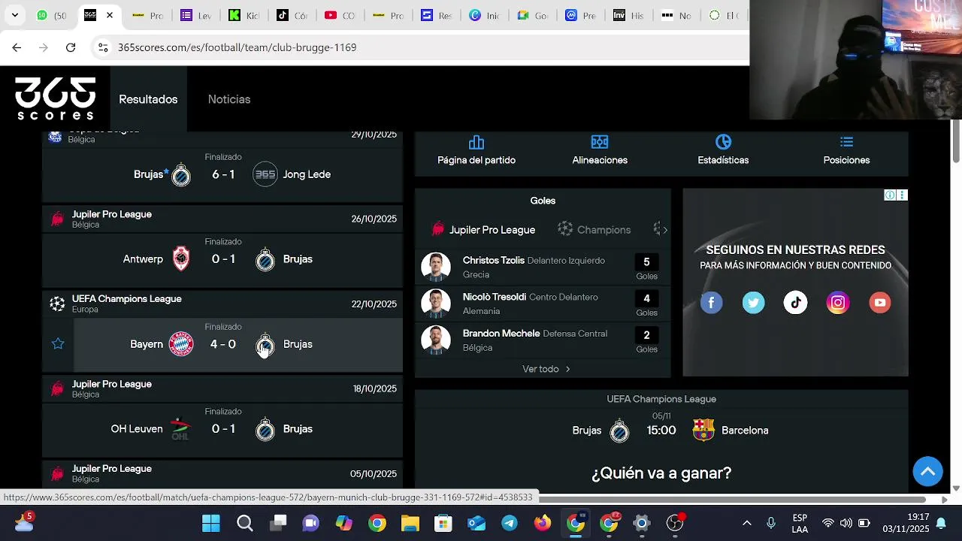Click scroll-to-top blue arrow button
The height and width of the screenshot is (541, 962).
pos(927,472)
